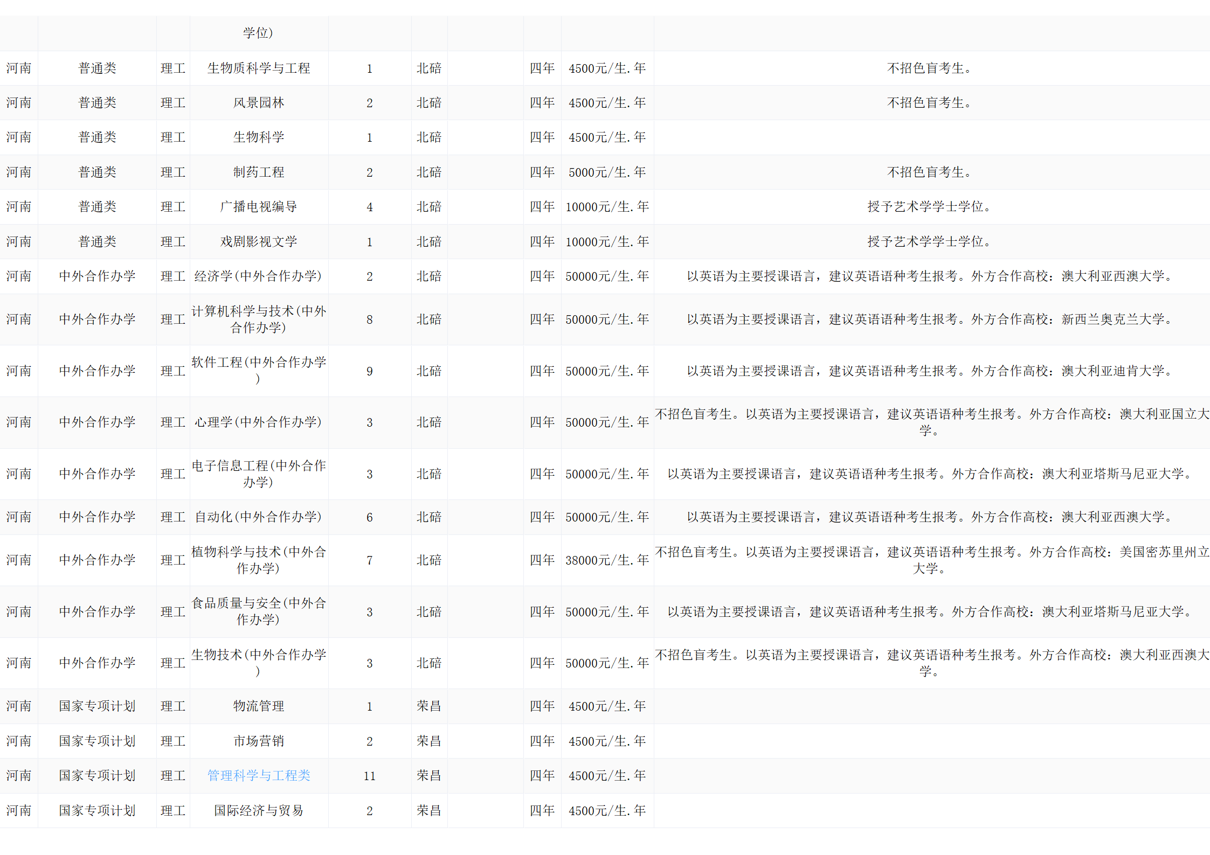Click 植物科学与技术(中外合作办学) cell
This screenshot has width=1210, height=855.
(x=259, y=560)
